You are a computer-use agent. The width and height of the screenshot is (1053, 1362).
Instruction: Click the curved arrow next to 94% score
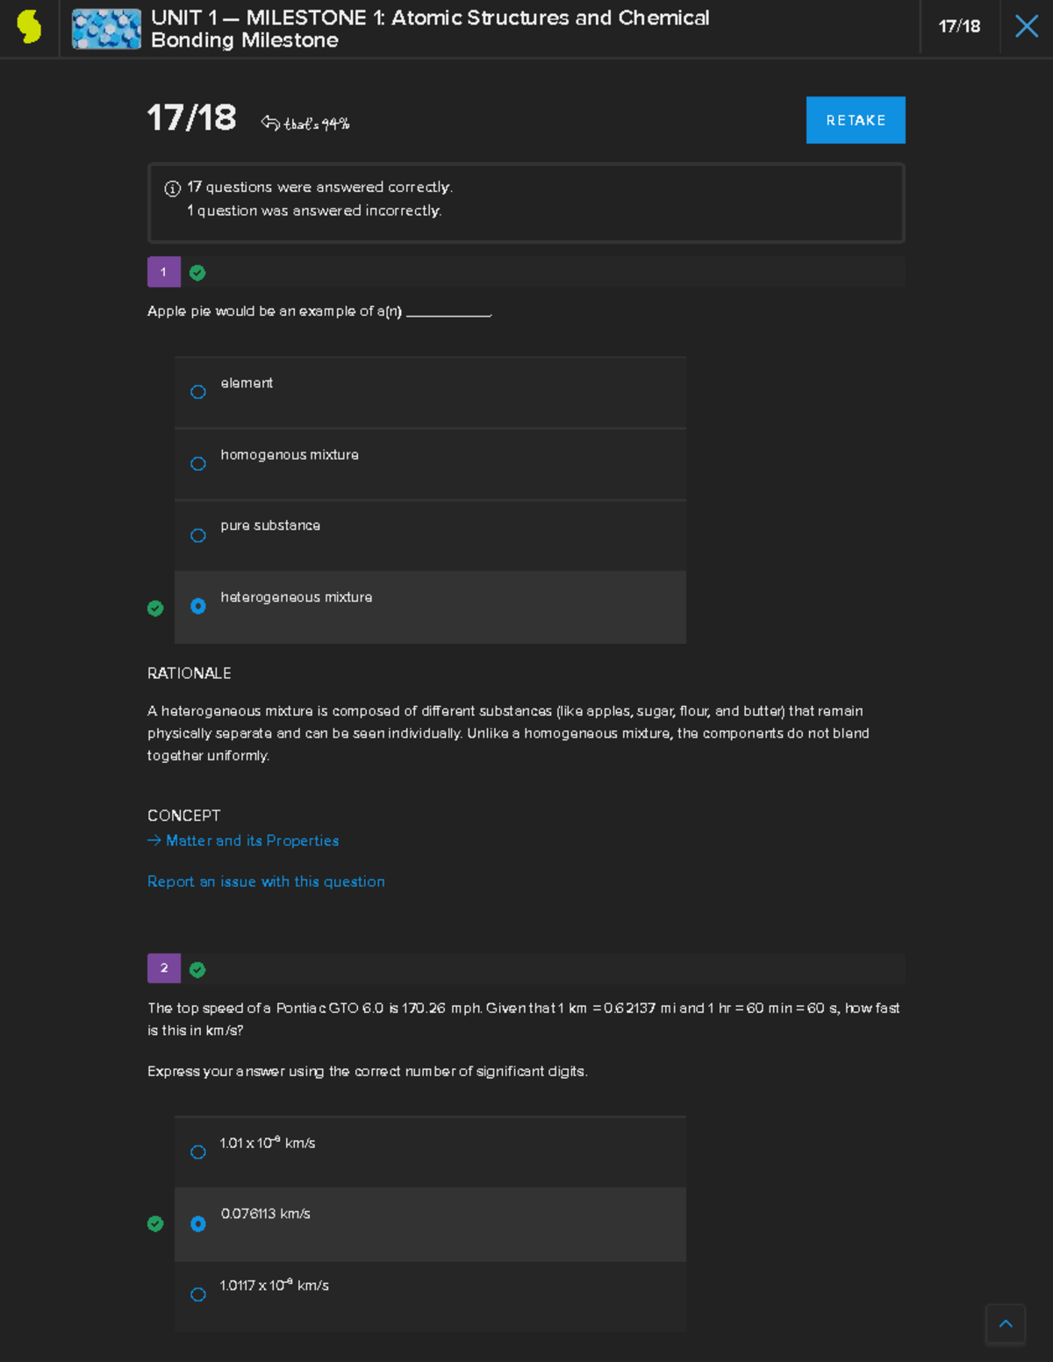[x=270, y=123]
